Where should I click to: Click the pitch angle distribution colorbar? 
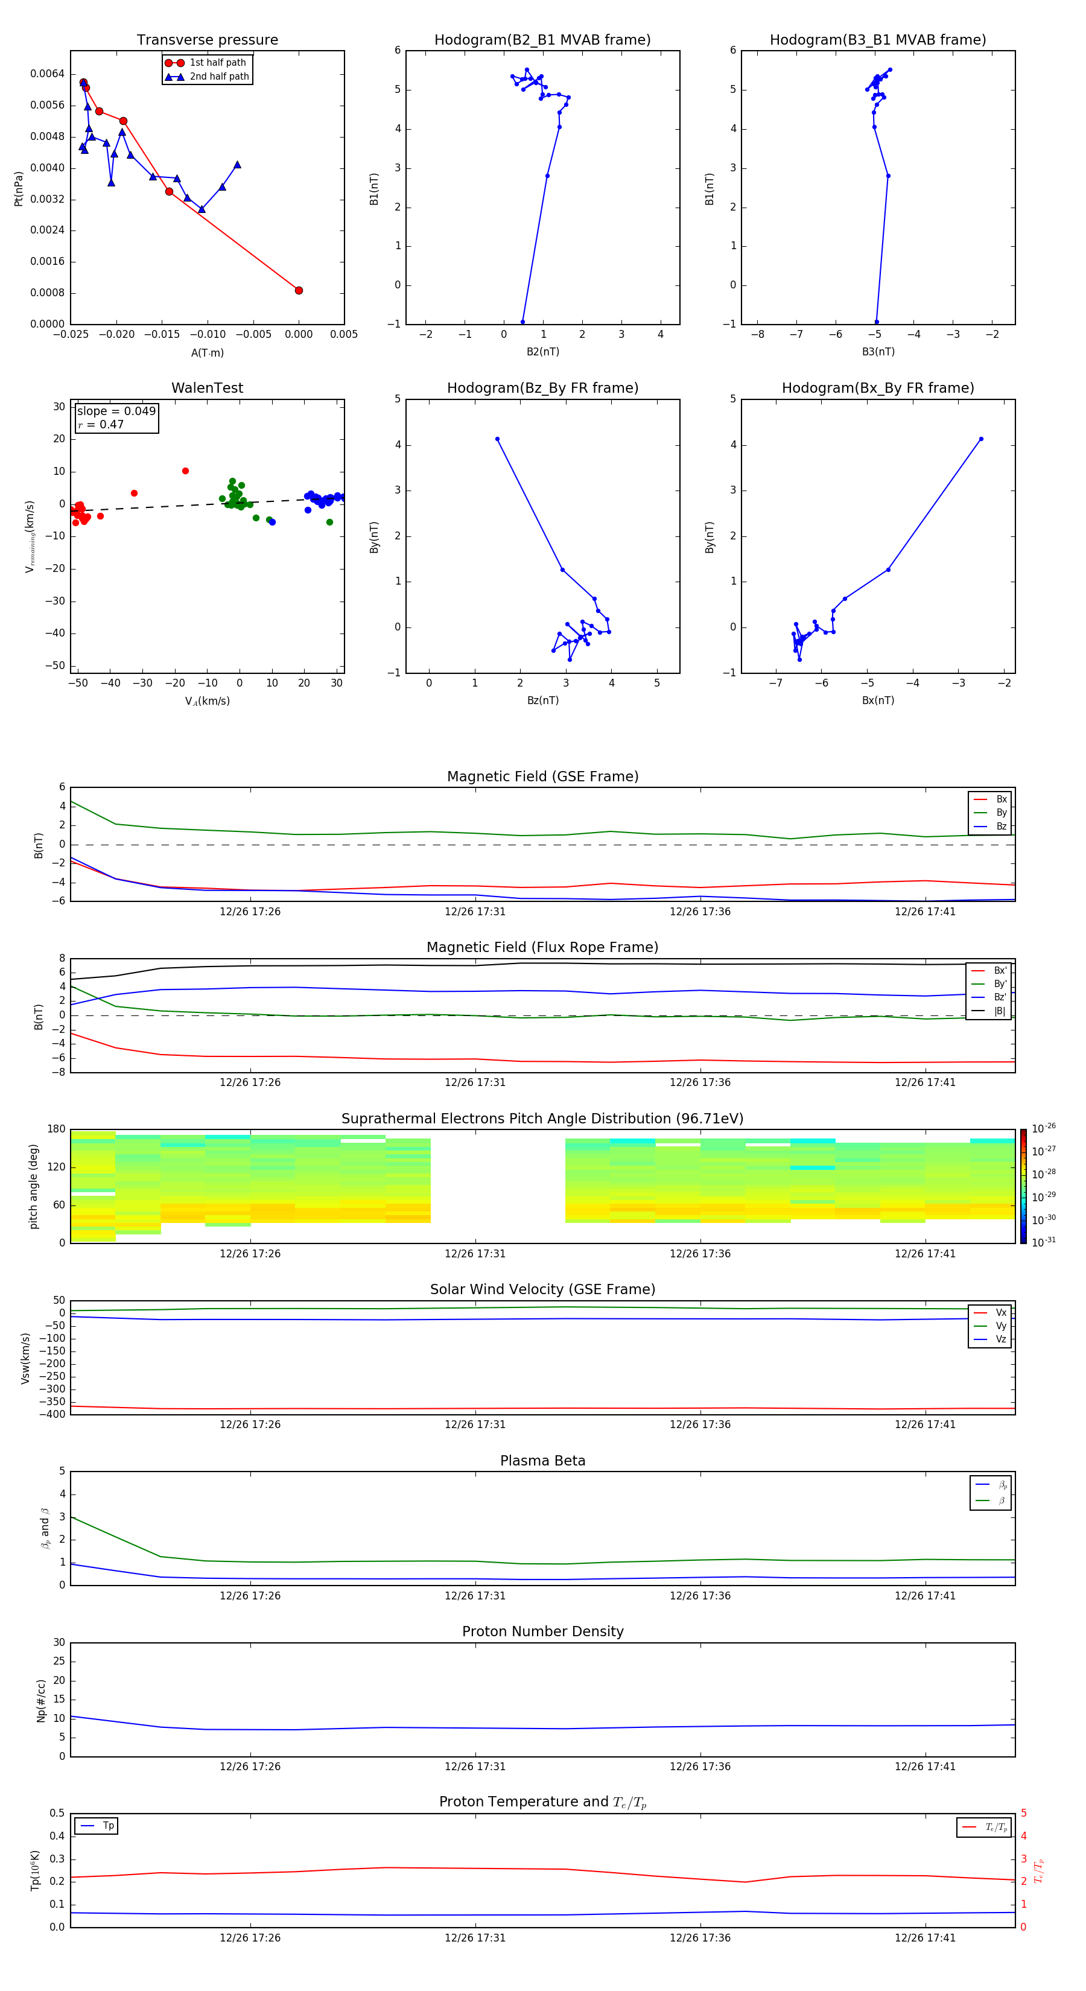pyautogui.click(x=1023, y=1186)
